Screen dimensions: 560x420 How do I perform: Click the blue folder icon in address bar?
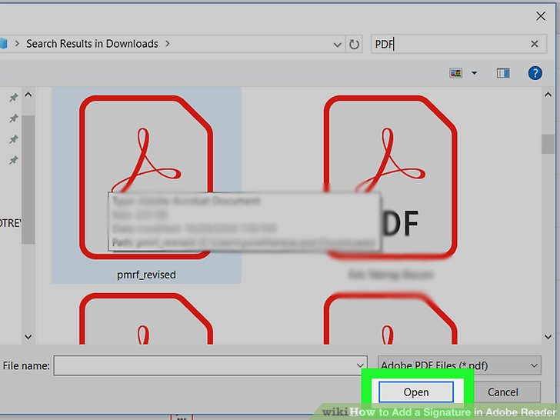[4, 44]
